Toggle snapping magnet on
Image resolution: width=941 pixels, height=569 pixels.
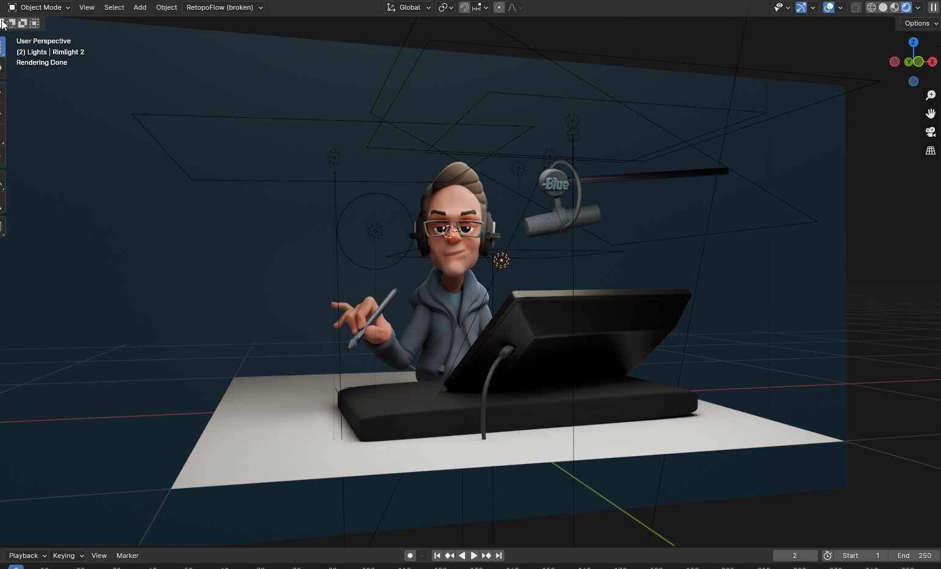464,7
